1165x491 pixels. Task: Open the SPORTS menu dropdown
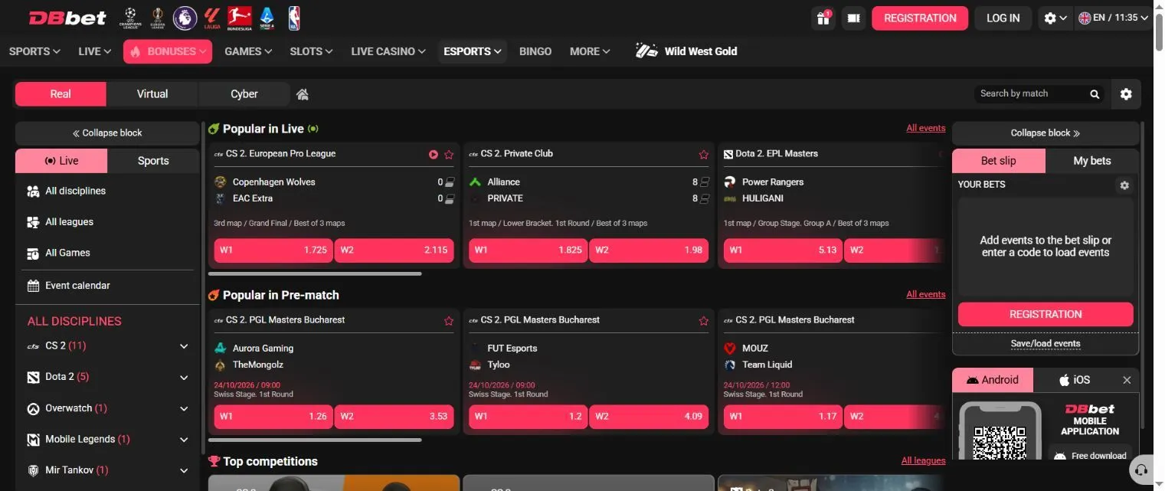pyautogui.click(x=34, y=51)
